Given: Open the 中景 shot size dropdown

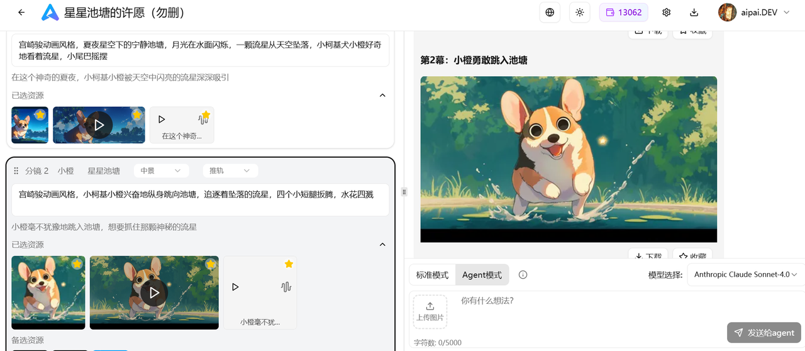Looking at the screenshot, I should tap(161, 170).
